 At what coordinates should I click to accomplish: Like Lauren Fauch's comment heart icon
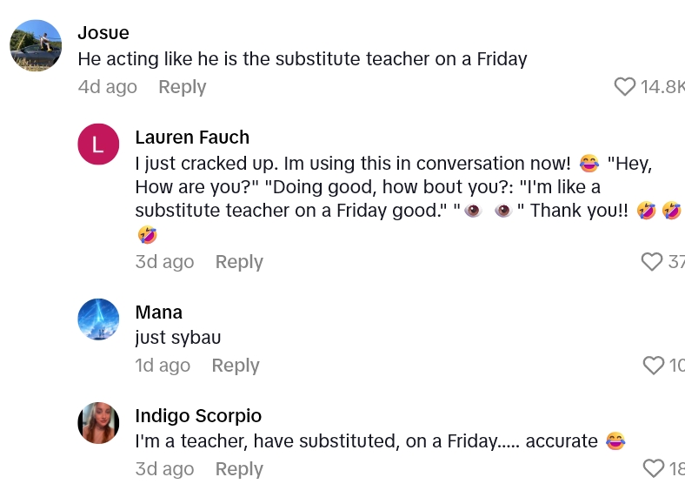click(651, 261)
